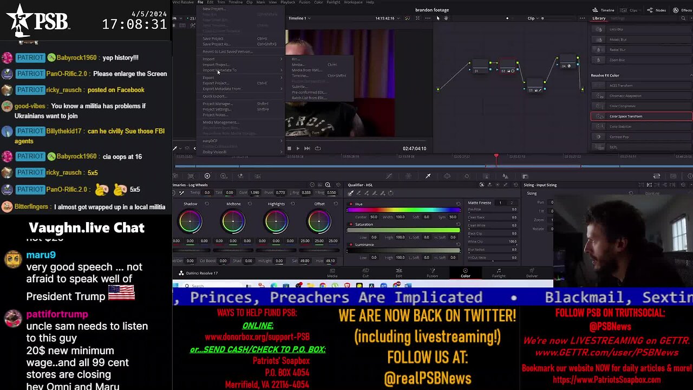
Task: Open the Timeline 1 dropdown above viewer
Action: [299, 18]
